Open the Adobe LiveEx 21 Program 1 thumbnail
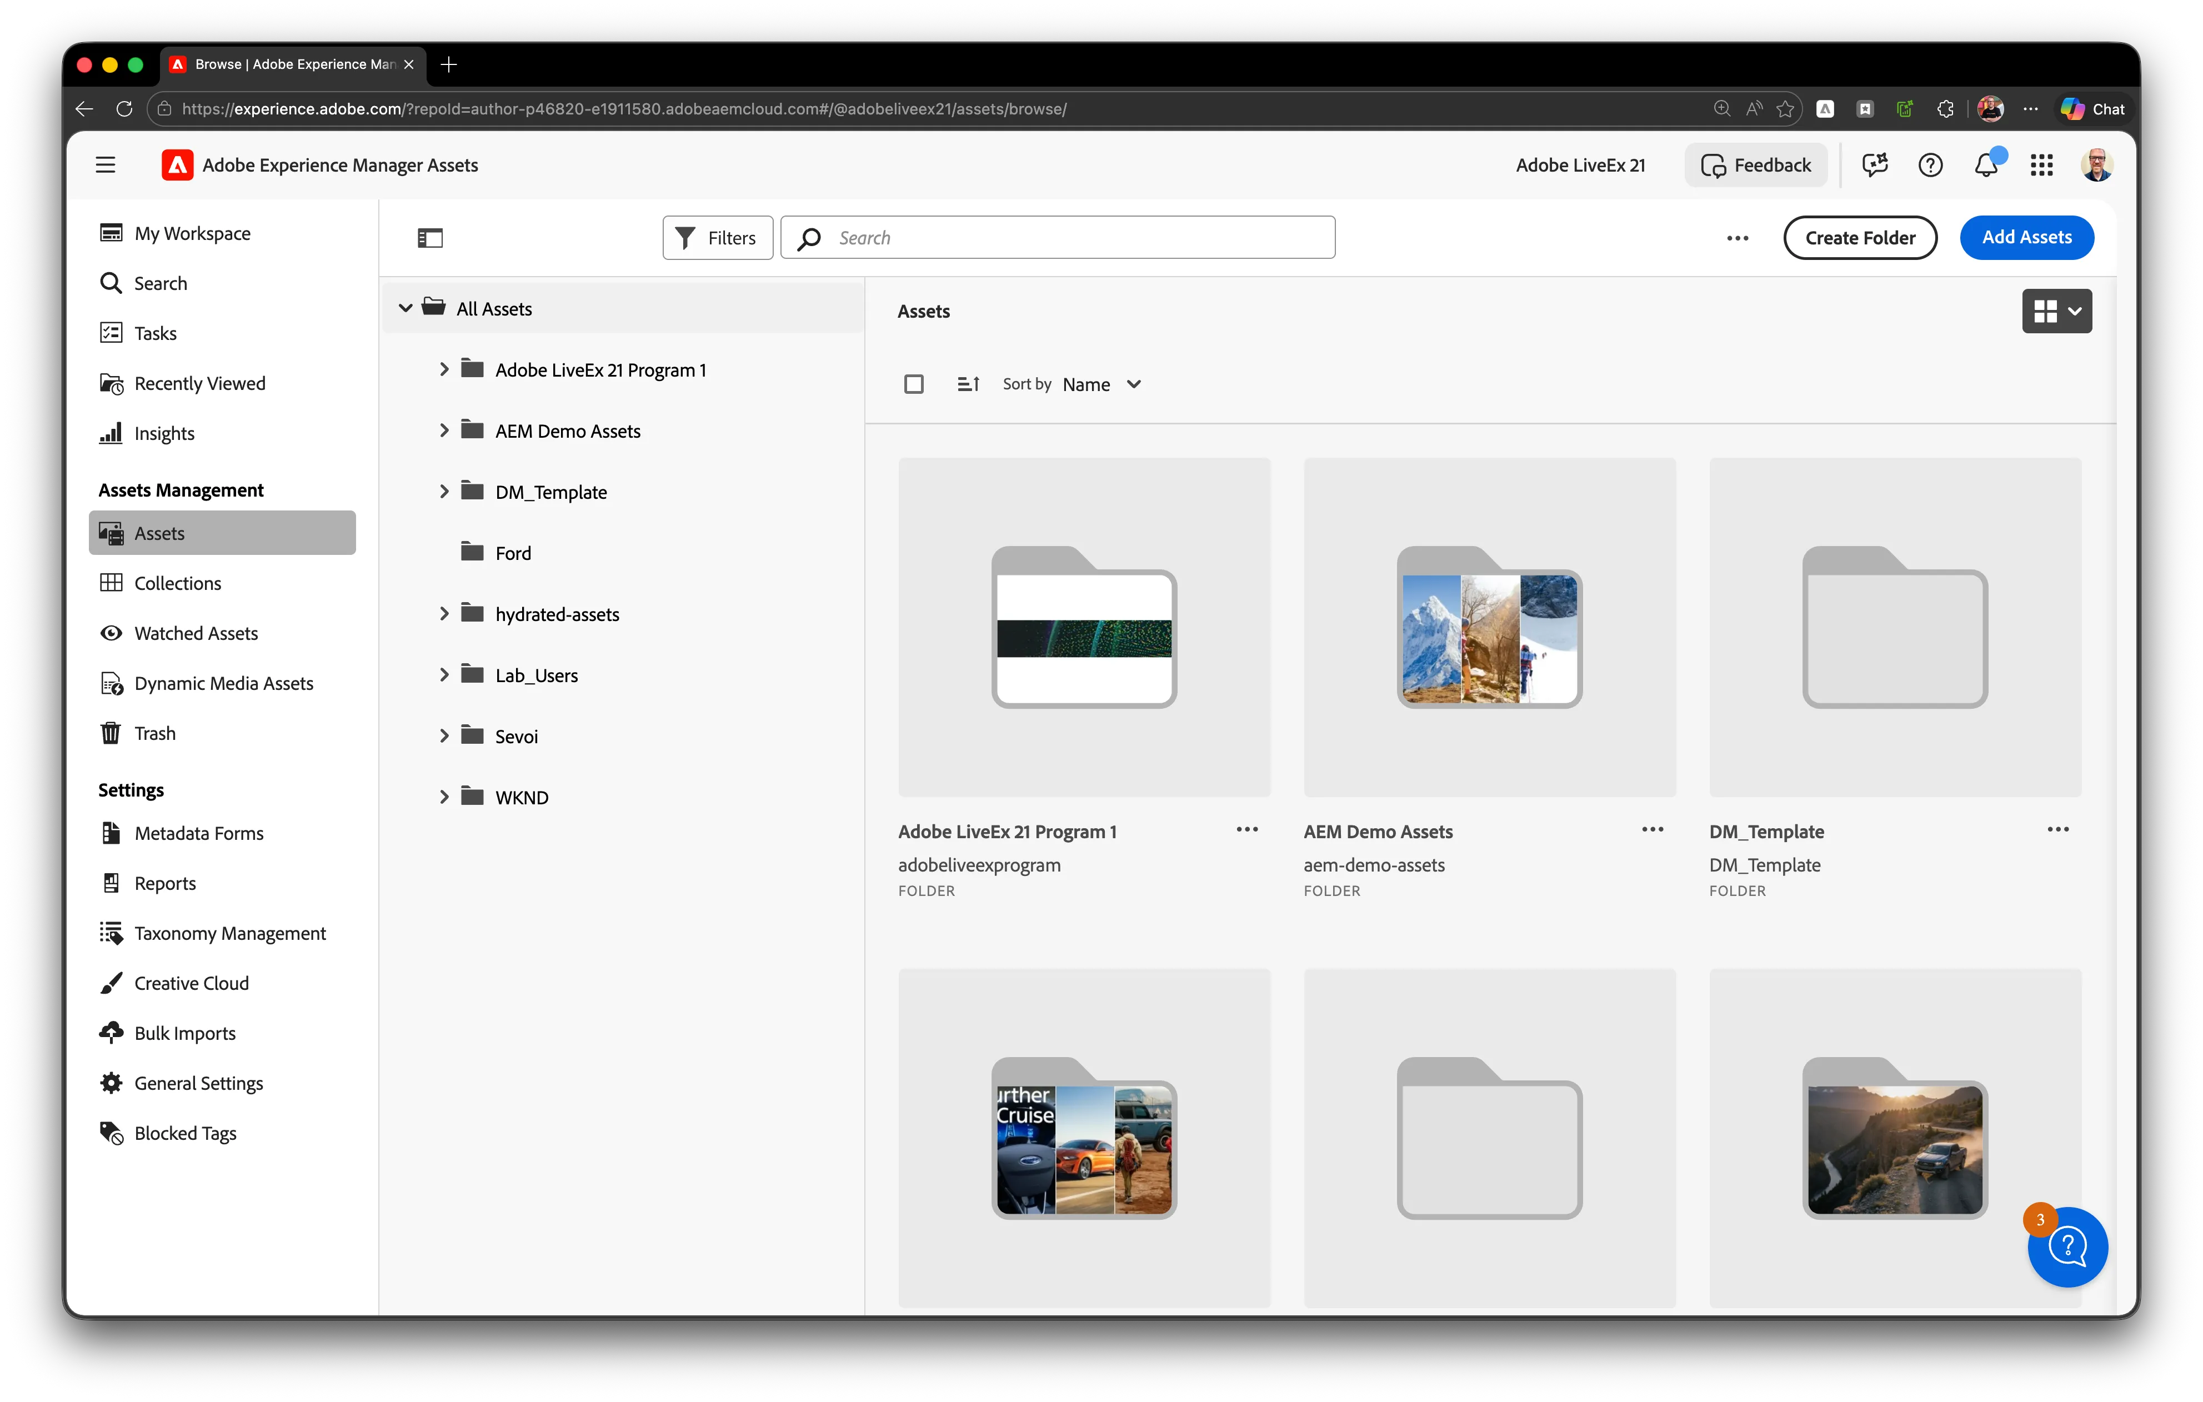Image resolution: width=2203 pixels, height=1402 pixels. pos(1084,627)
